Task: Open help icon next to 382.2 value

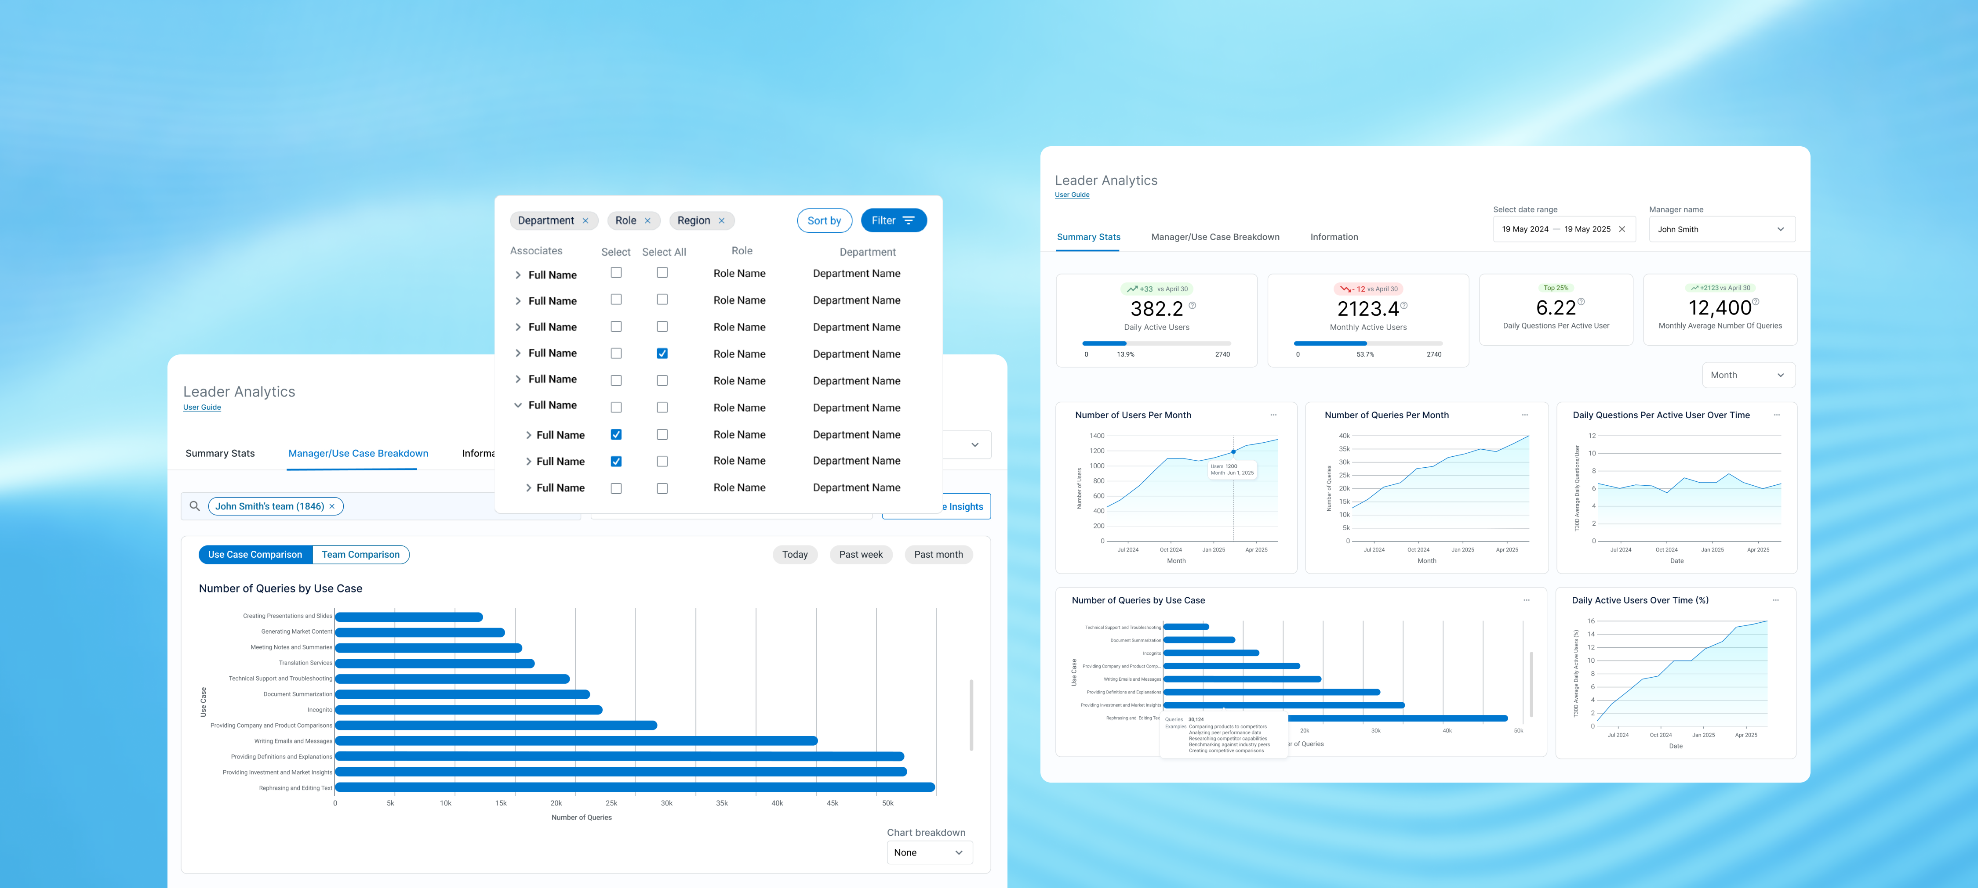Action: tap(1193, 306)
